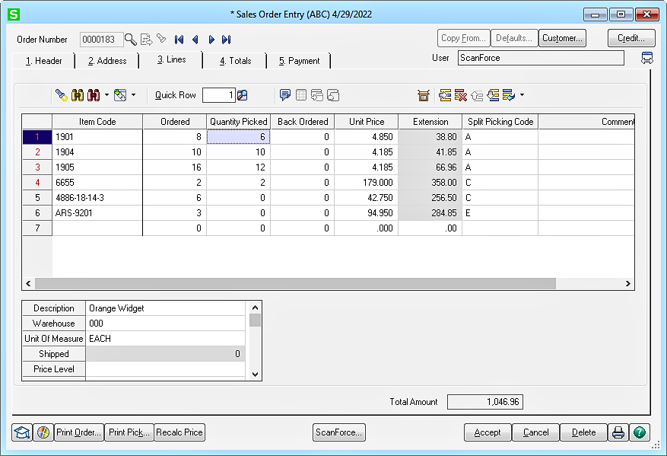Screen dimensions: 667x456
Task: Click the first greyed stacked-windows icon
Action: point(317,95)
